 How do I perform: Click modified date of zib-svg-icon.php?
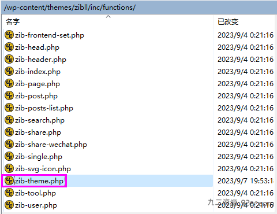click(245, 169)
